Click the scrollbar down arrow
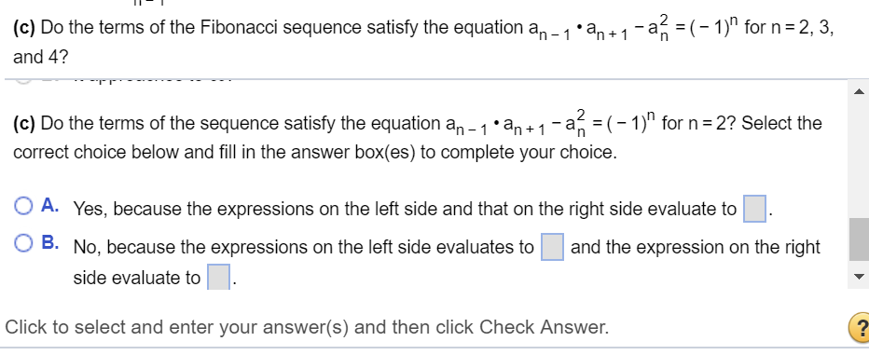 pyautogui.click(x=858, y=277)
